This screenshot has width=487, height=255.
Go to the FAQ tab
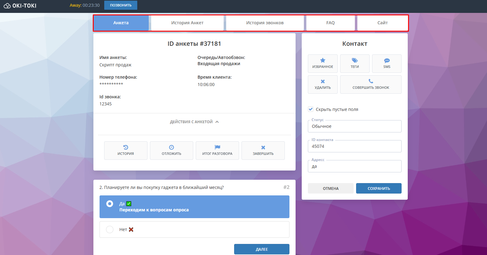[330, 23]
